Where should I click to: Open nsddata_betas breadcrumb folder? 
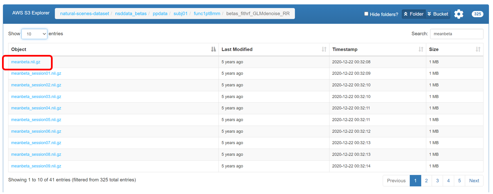coord(131,13)
